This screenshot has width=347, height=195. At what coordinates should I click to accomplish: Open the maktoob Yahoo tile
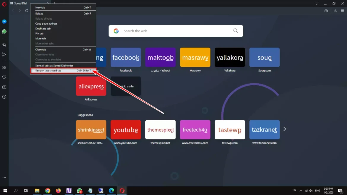pyautogui.click(x=160, y=57)
